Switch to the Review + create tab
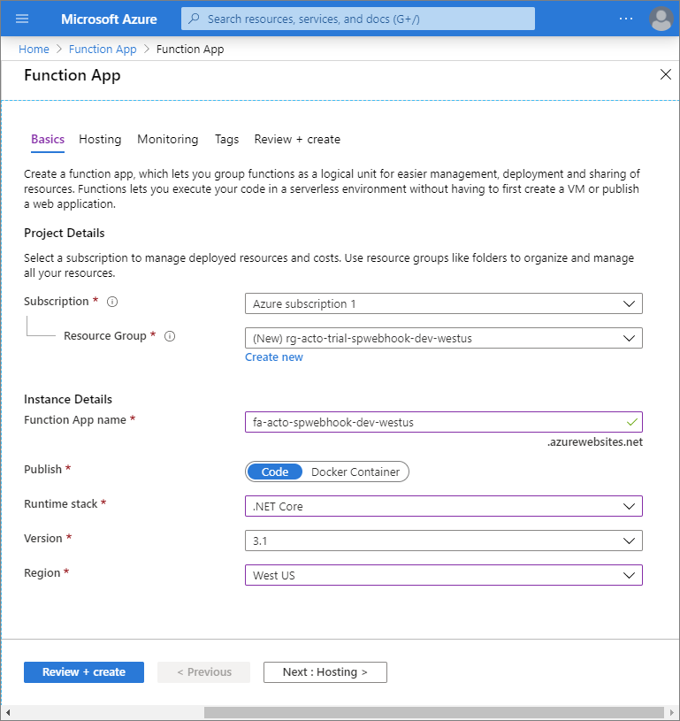Viewport: 680px width, 721px height. tap(297, 139)
